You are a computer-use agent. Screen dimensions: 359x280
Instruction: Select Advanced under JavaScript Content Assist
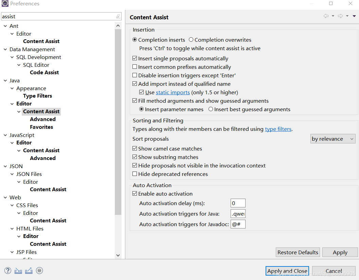tap(43, 158)
